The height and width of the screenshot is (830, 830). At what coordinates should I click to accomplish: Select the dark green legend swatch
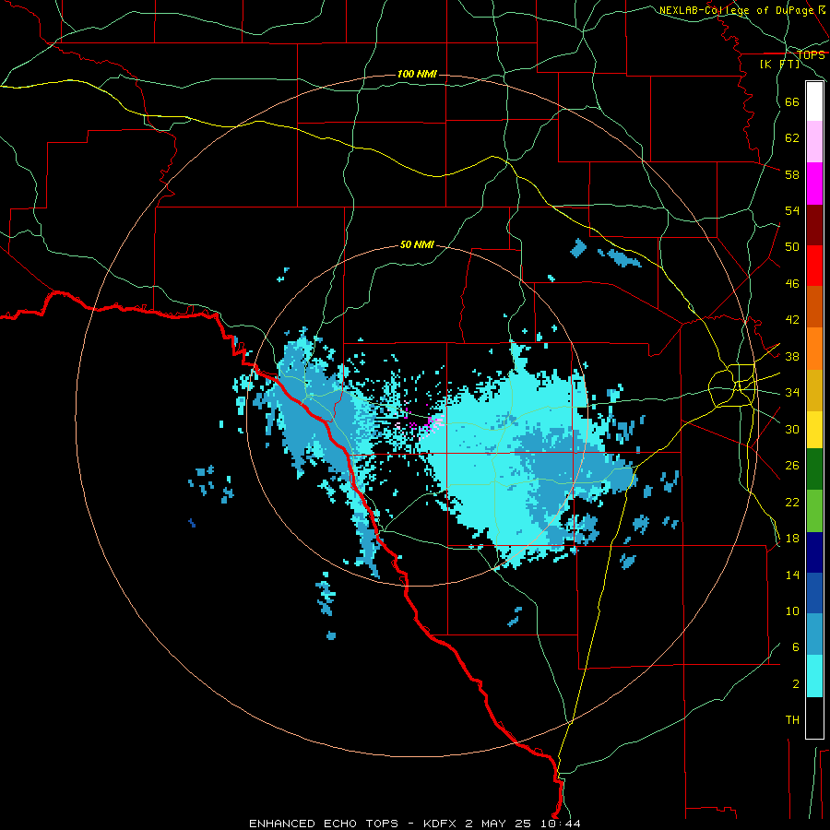click(x=814, y=469)
